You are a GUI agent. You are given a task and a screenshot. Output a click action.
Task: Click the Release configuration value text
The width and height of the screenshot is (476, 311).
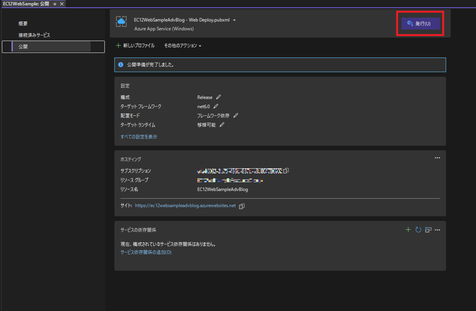[205, 97]
